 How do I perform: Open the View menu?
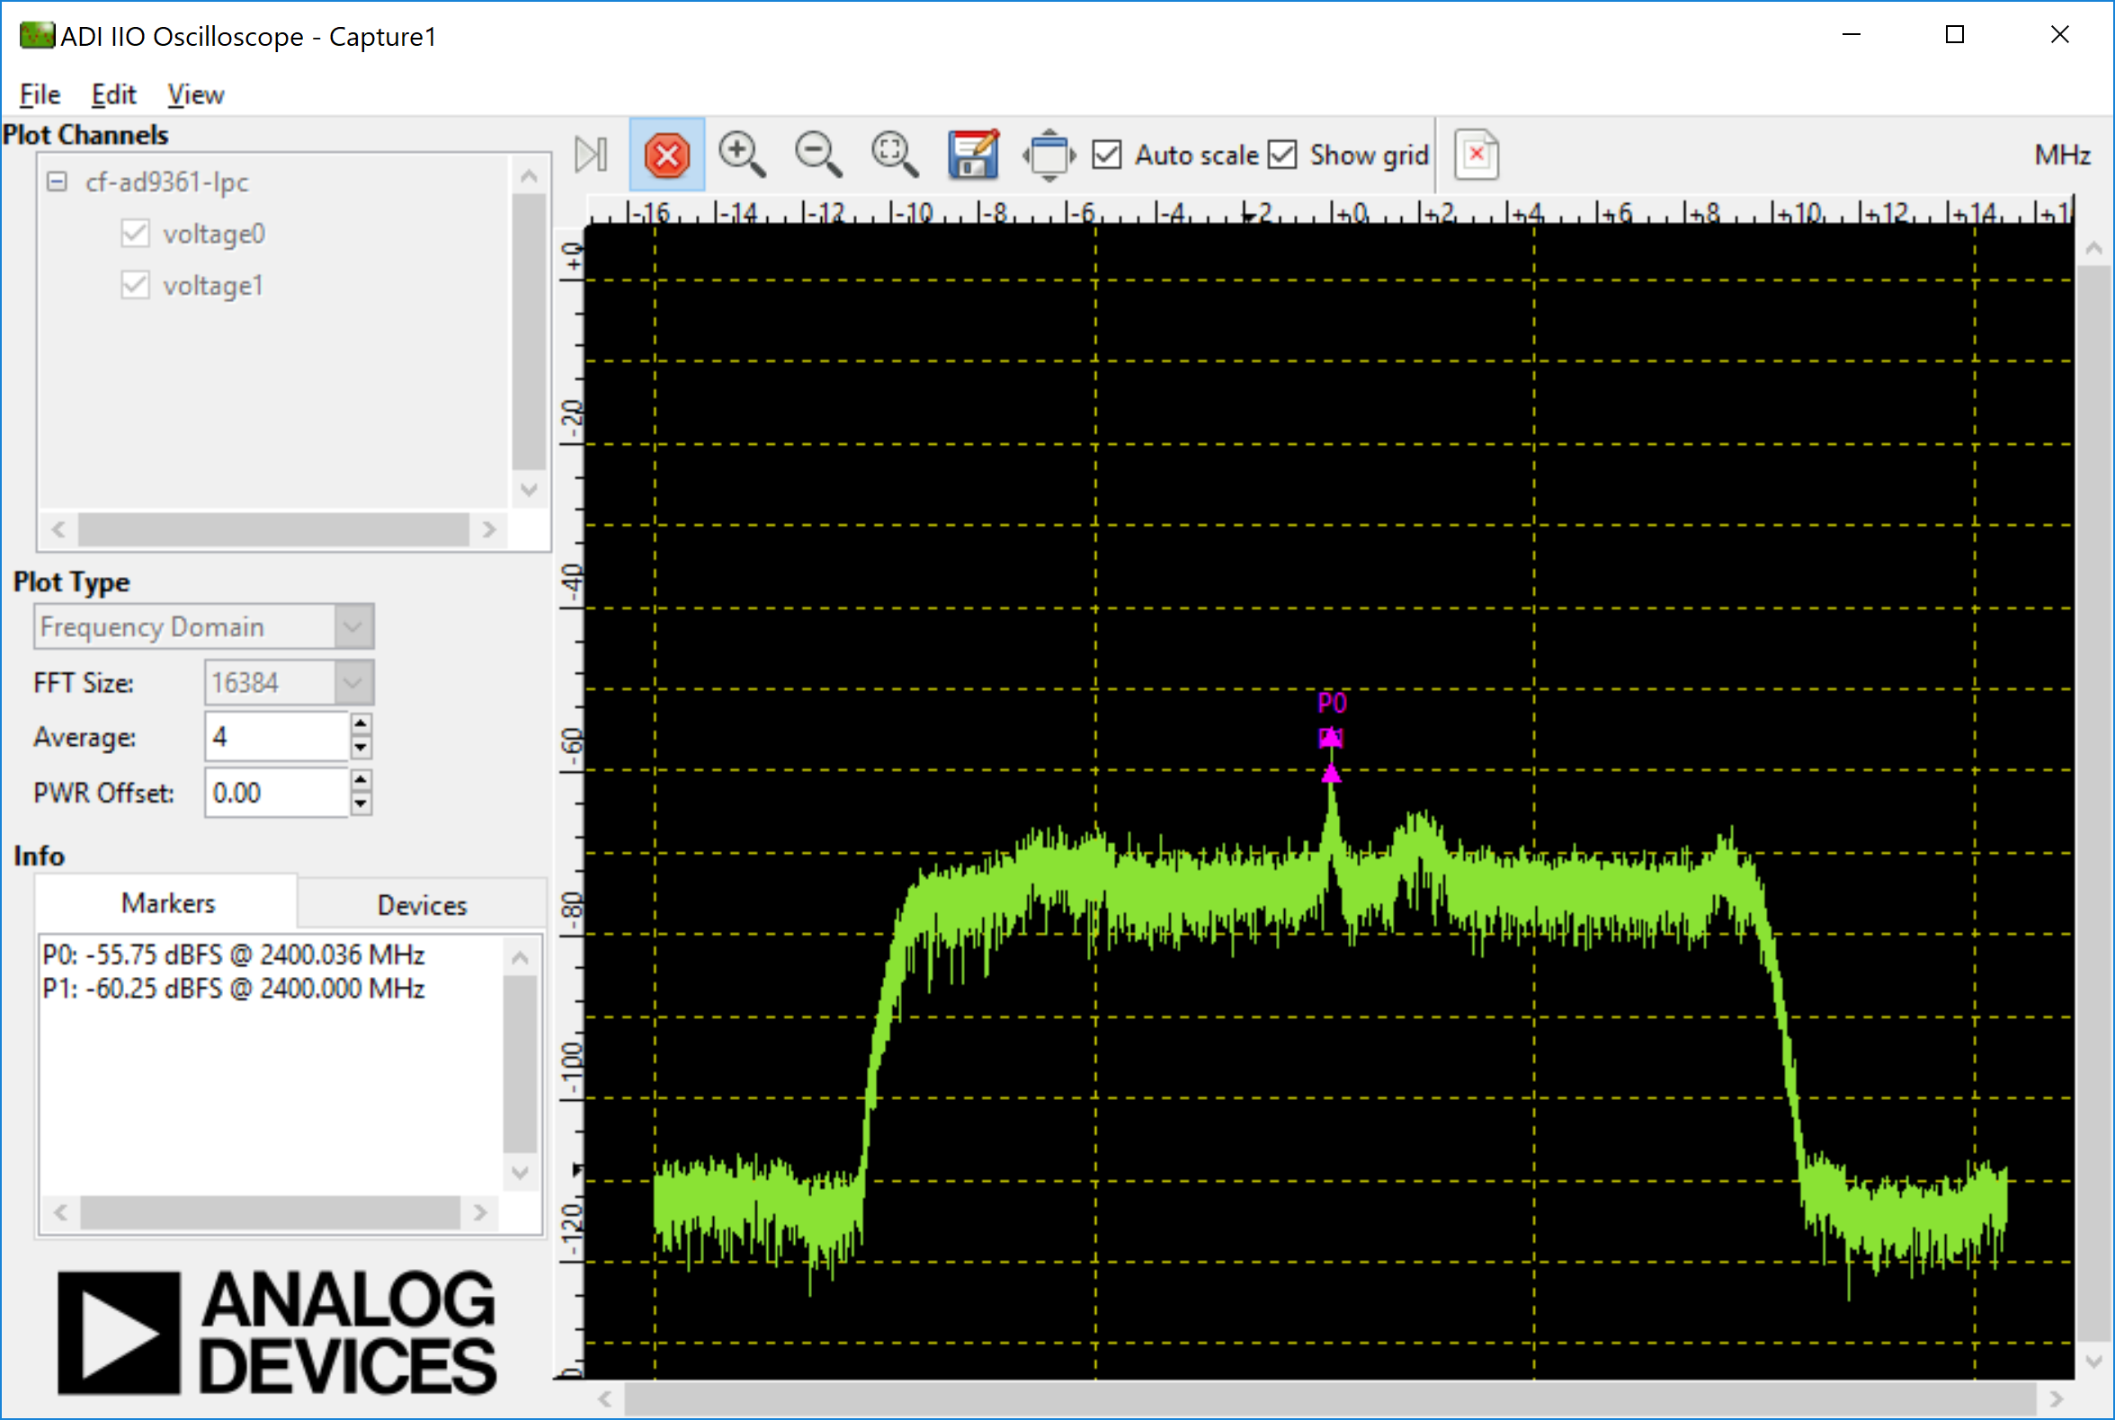[x=195, y=94]
